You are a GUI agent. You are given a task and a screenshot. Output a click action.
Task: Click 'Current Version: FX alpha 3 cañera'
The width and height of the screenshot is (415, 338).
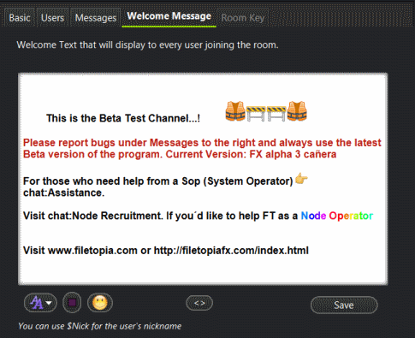click(x=251, y=154)
